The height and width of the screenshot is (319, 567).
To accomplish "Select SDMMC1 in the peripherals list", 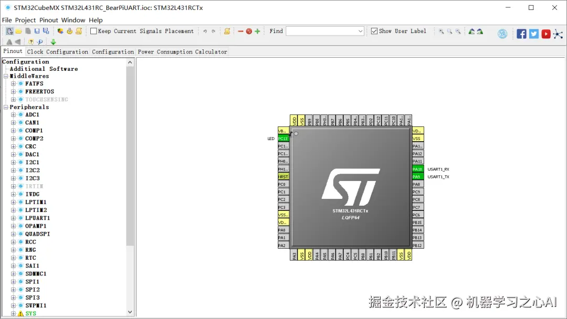I will point(36,274).
